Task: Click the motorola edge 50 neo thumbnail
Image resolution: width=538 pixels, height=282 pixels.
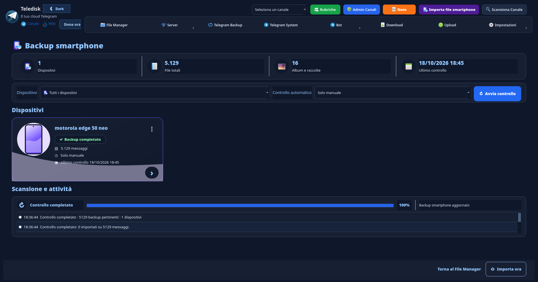Action: (x=34, y=139)
